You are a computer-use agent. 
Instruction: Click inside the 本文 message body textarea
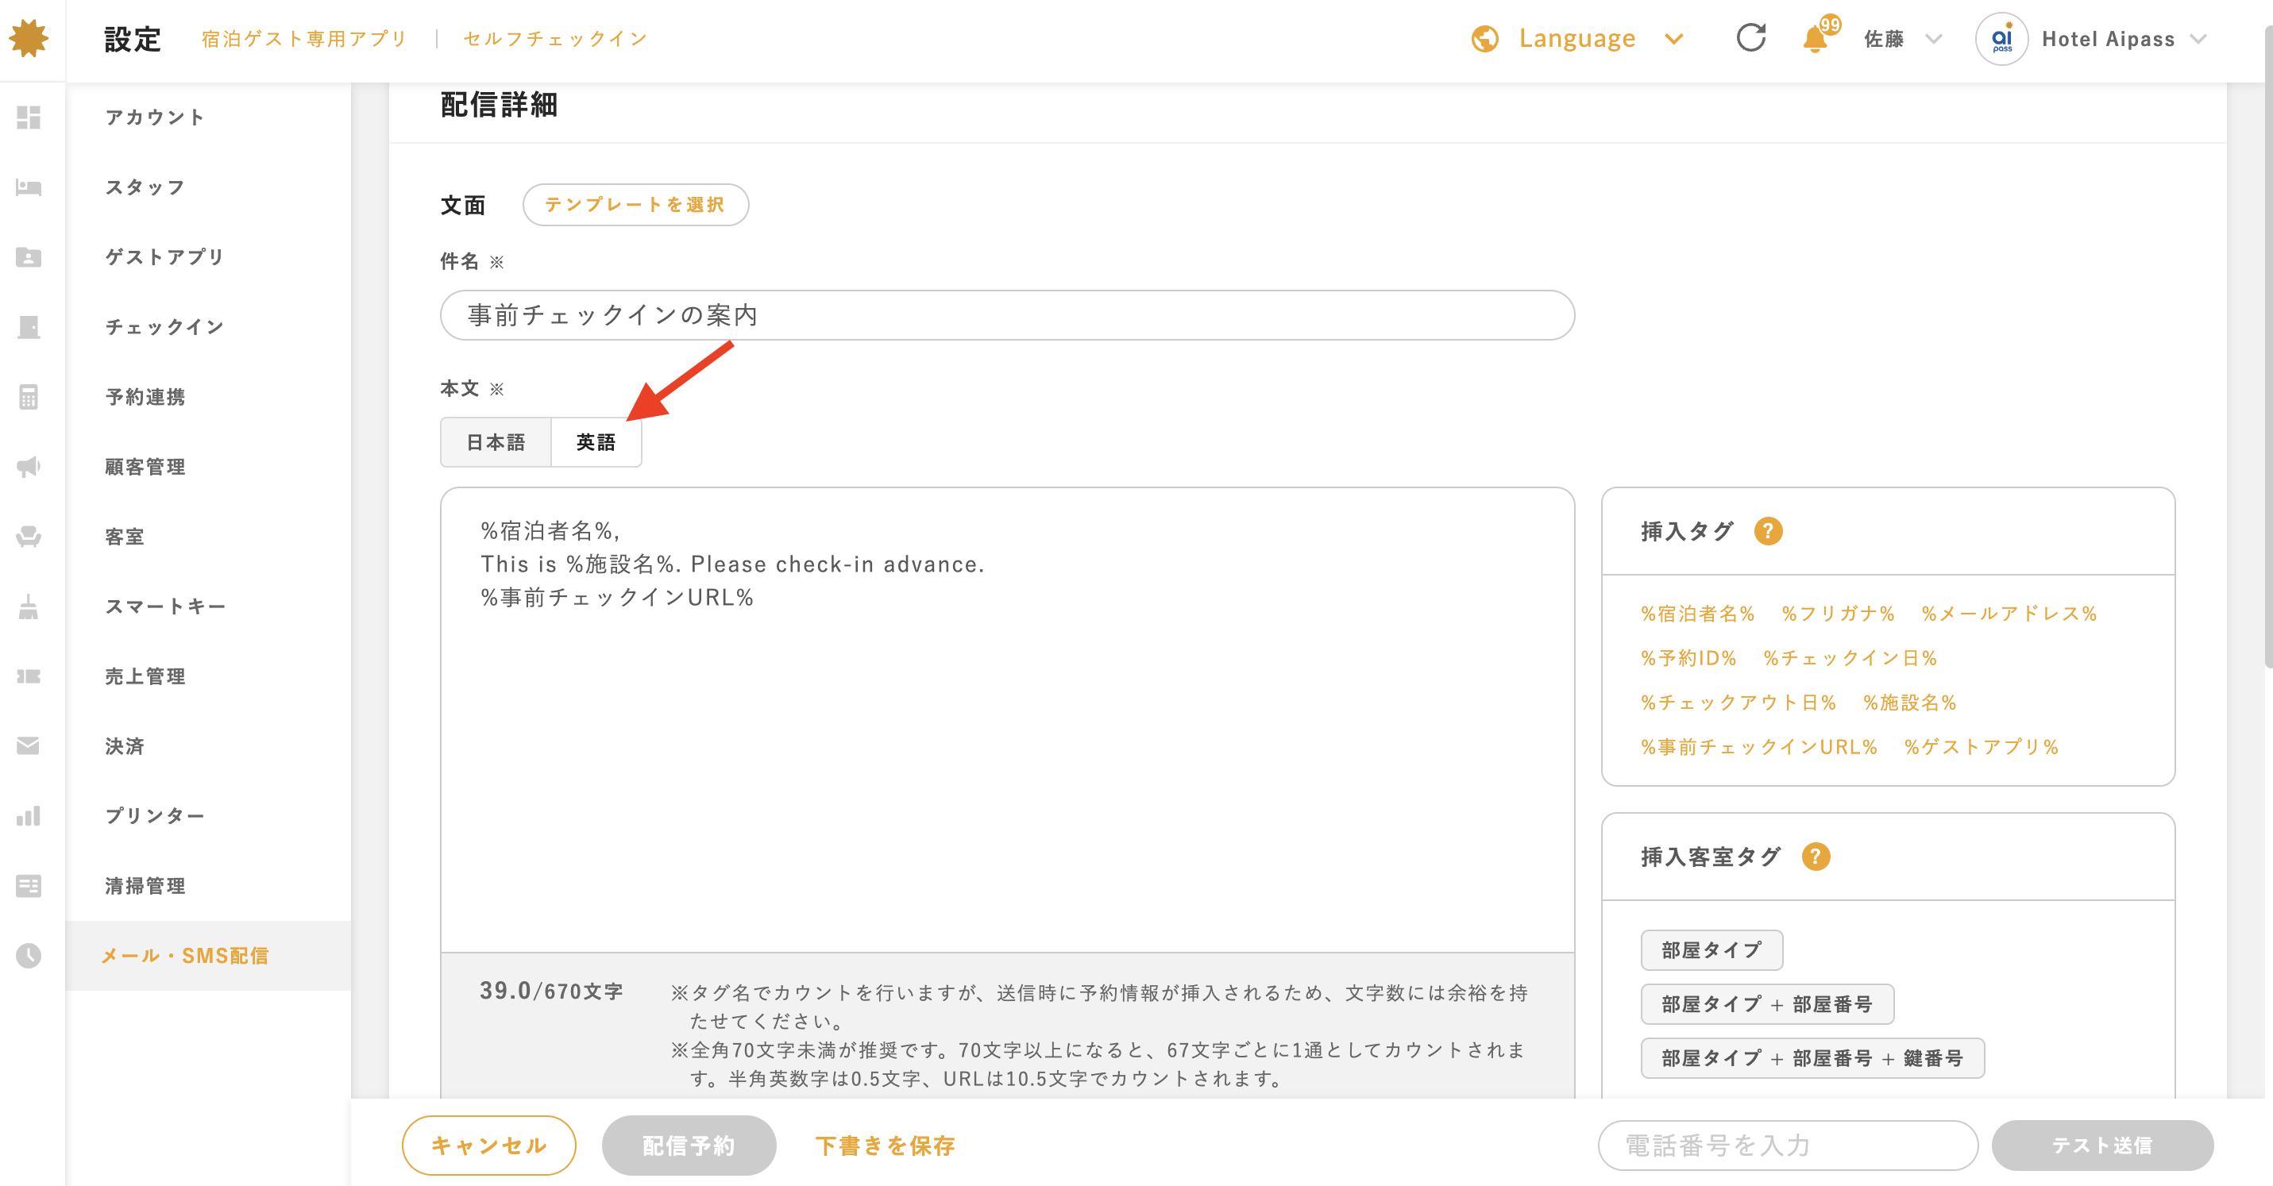(x=1008, y=719)
